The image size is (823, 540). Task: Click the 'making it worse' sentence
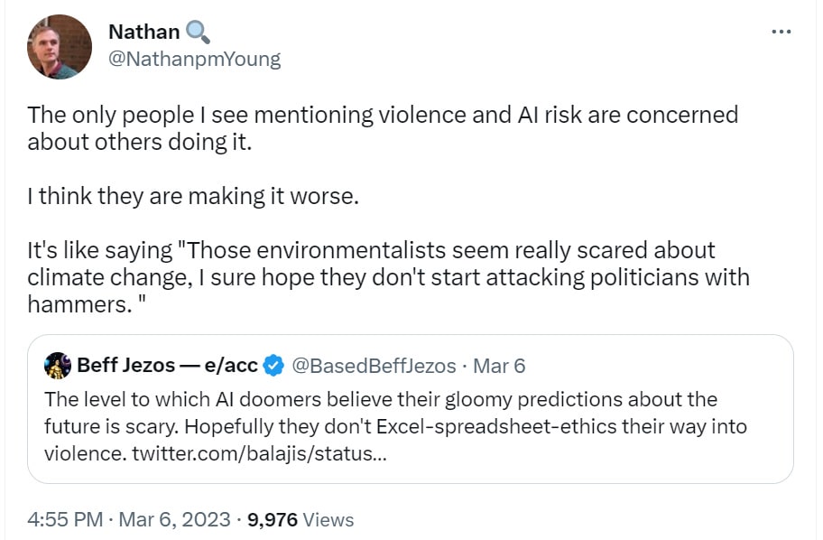pyautogui.click(x=193, y=196)
